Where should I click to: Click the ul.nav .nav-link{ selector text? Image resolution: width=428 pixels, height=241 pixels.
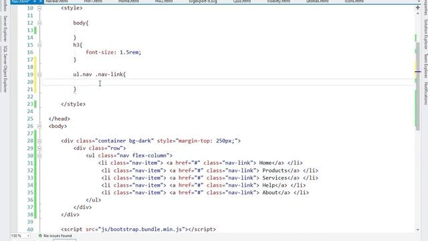click(100, 74)
